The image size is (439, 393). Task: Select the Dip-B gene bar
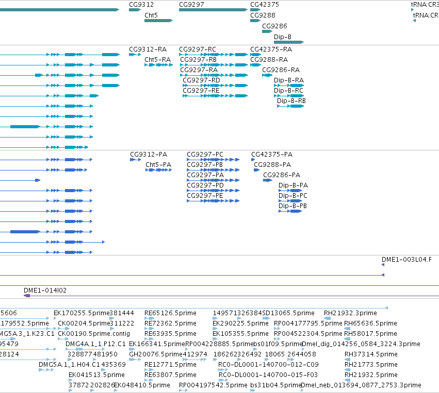[289, 42]
